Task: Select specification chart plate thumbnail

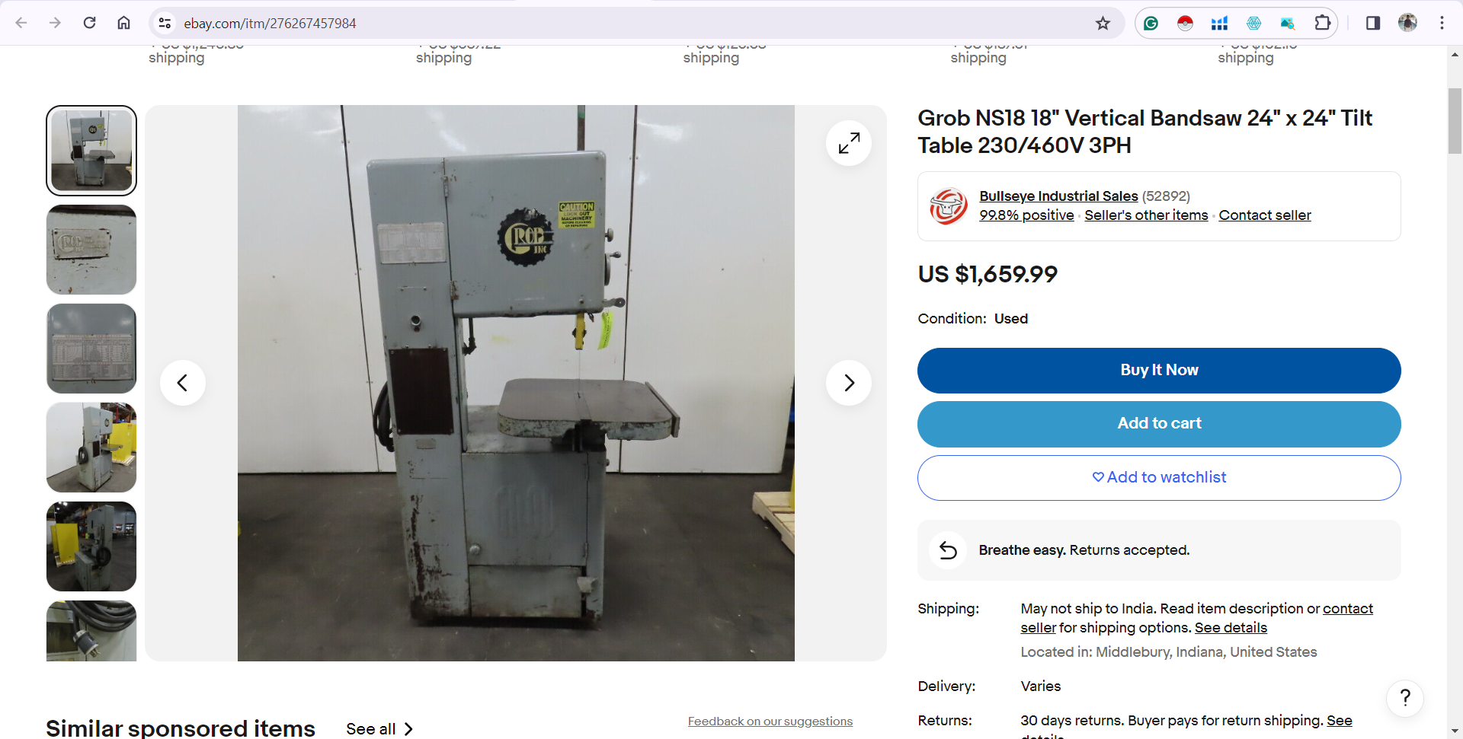Action: pos(91,349)
